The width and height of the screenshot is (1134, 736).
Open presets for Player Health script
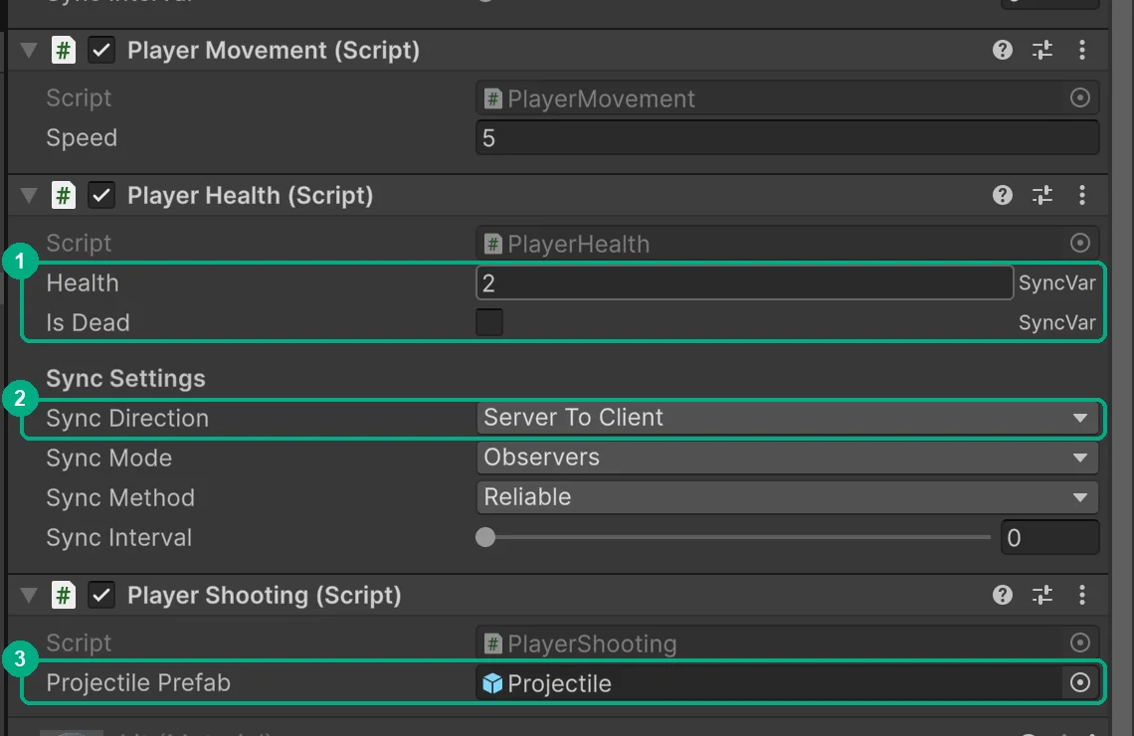coord(1042,195)
